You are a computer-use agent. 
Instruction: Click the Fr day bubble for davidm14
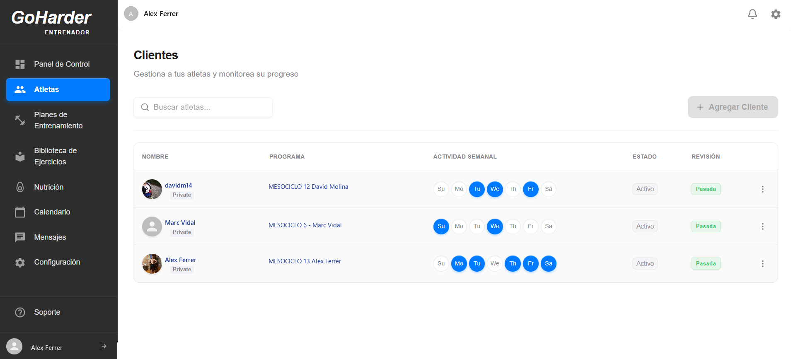[x=531, y=189]
